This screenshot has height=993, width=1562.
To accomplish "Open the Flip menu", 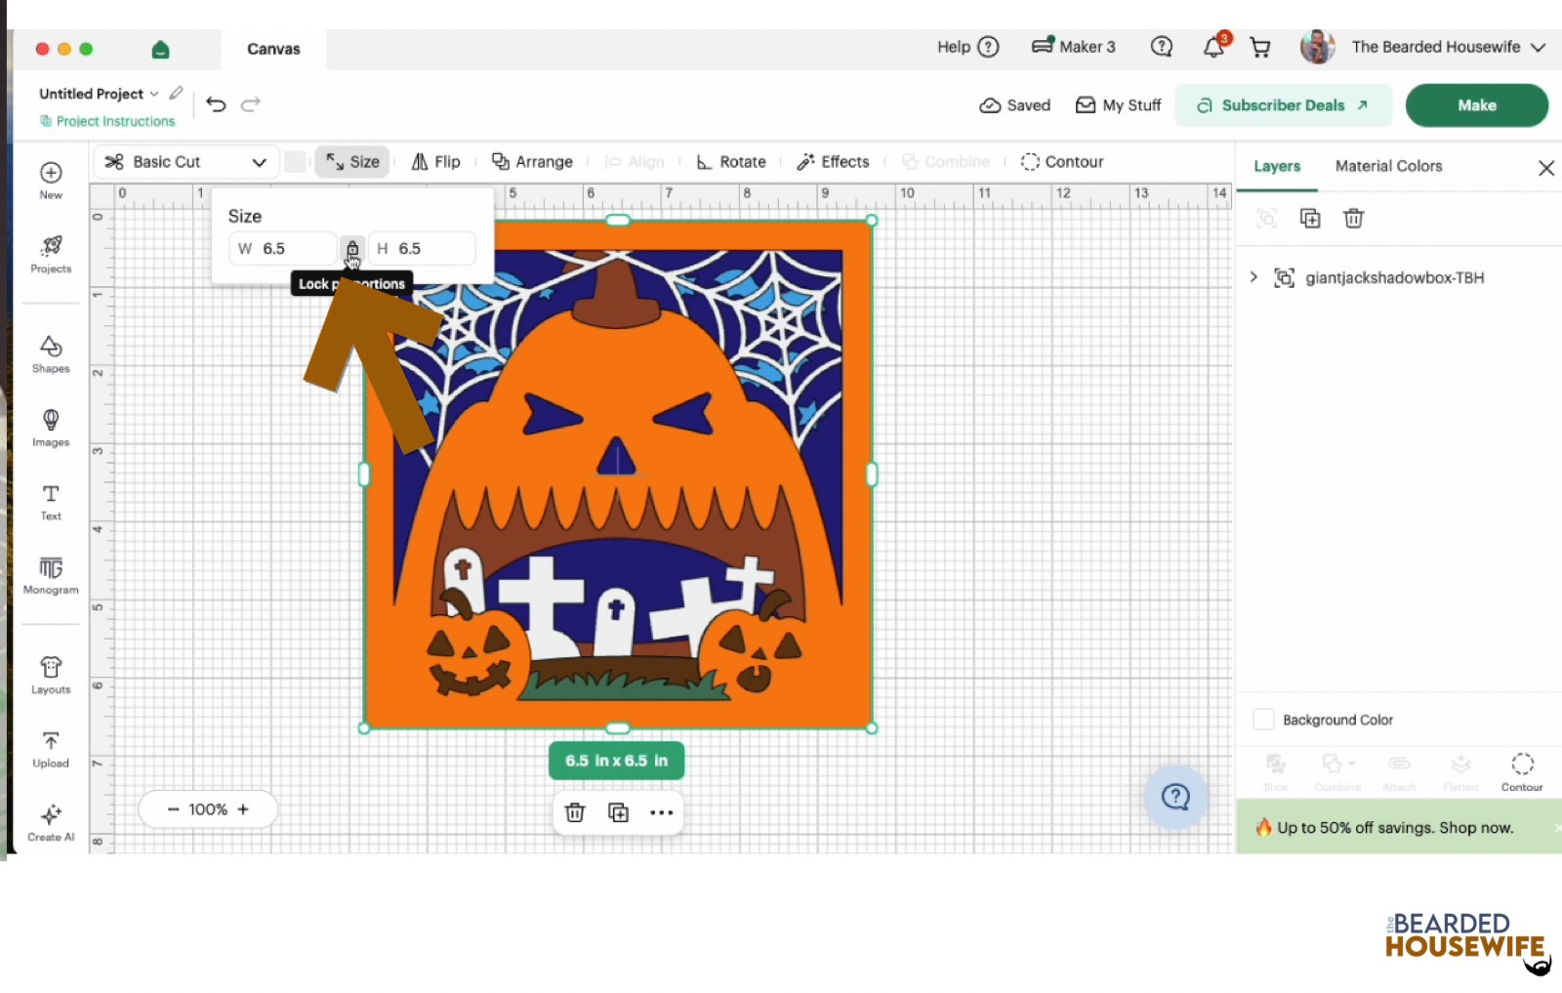I will pos(435,162).
